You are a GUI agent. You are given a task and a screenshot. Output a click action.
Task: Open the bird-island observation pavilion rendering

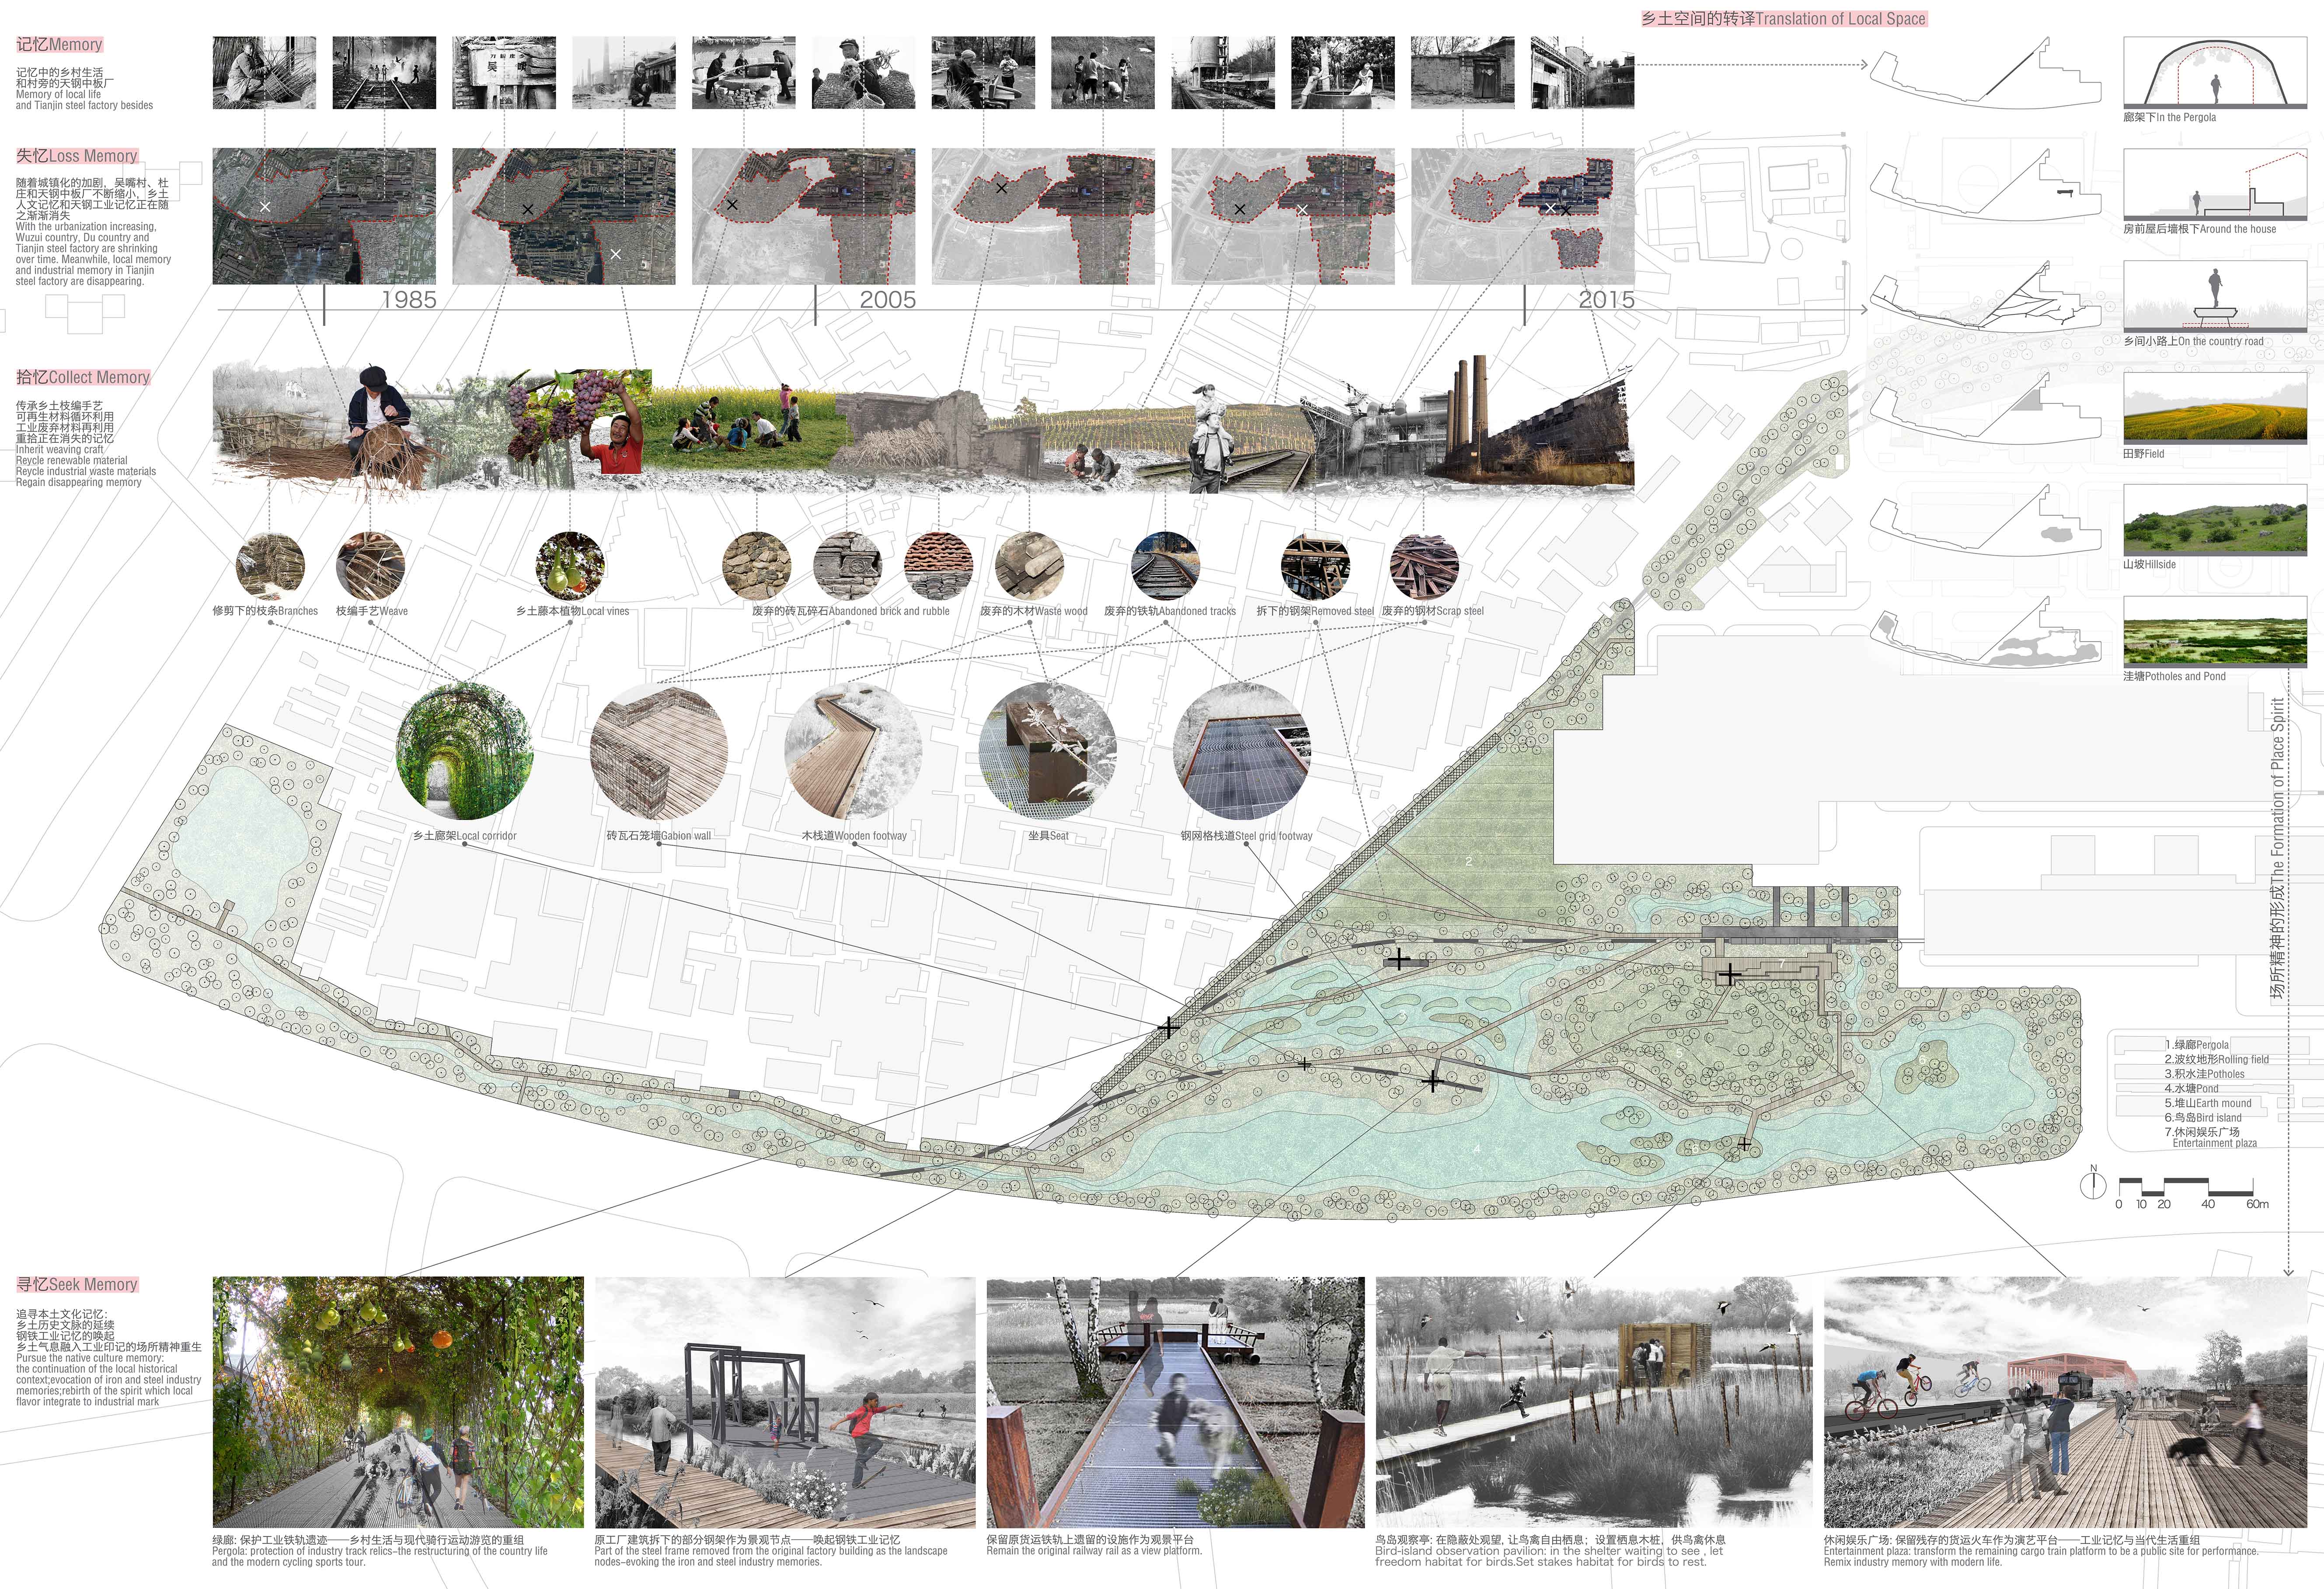[x=1594, y=1401]
